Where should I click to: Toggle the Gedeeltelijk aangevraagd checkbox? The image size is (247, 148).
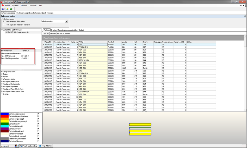(x=38, y=121)
